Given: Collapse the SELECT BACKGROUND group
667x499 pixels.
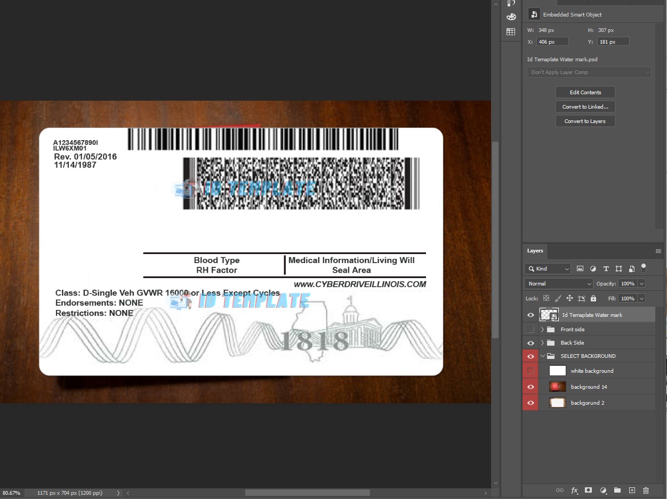Looking at the screenshot, I should click(x=542, y=356).
